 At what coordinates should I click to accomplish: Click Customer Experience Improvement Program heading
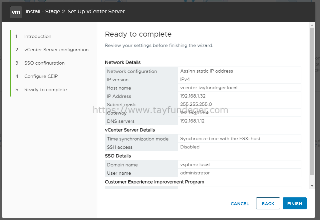tap(155, 182)
